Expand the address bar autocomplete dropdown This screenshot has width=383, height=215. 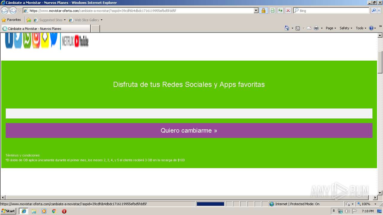(x=256, y=11)
